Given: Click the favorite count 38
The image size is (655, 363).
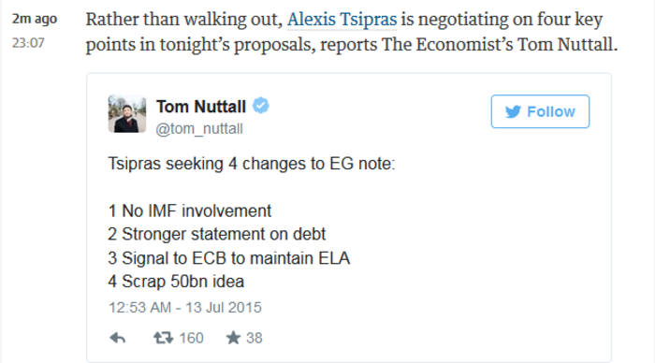Looking at the screenshot, I should coord(254,338).
